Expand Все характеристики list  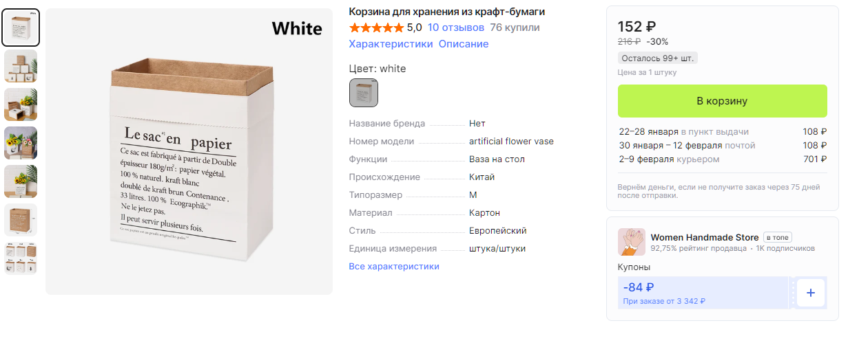click(x=394, y=267)
